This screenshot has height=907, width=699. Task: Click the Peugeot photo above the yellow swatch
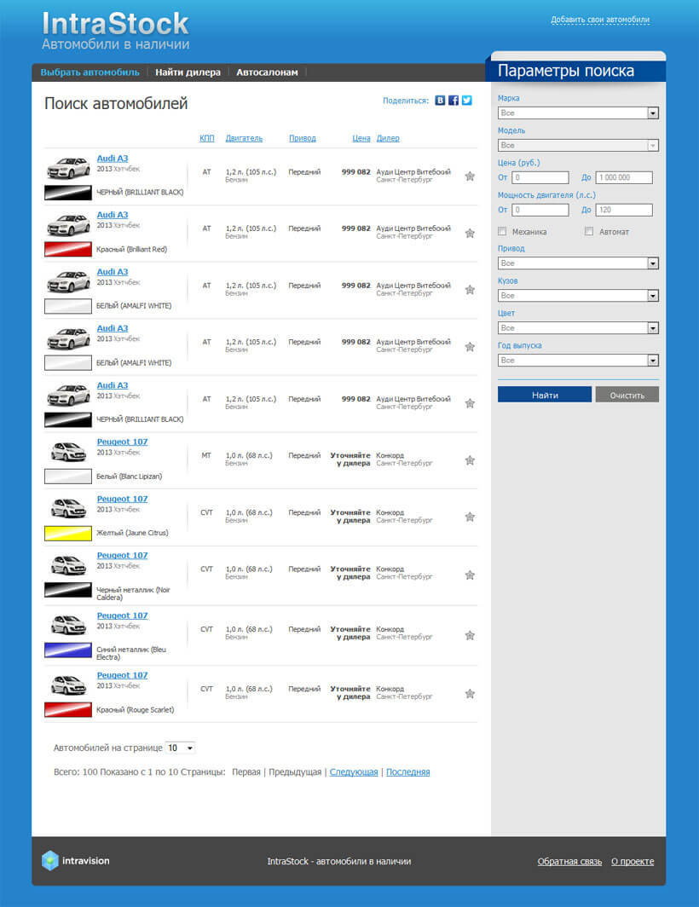tap(68, 508)
